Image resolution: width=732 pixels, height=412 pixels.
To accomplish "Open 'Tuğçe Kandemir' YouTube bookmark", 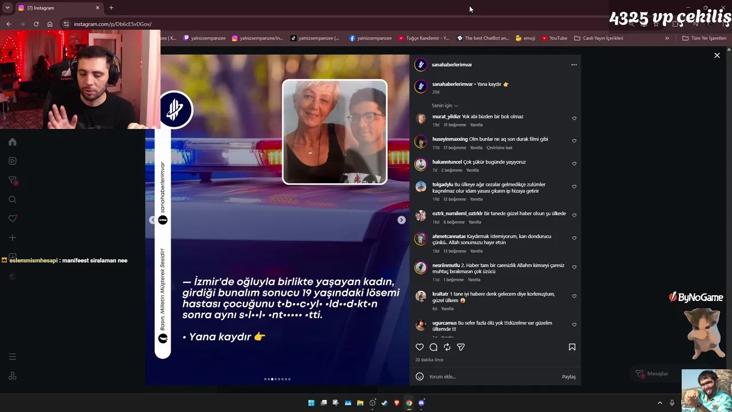I will coord(424,38).
